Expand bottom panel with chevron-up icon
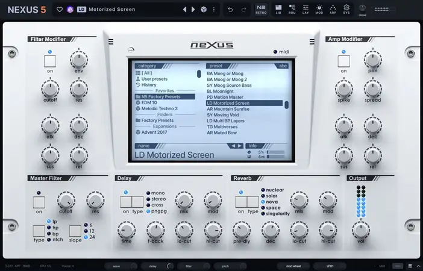423x271 pixels. tap(418, 266)
